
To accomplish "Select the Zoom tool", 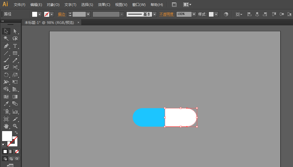I will pyautogui.click(x=15, y=126).
